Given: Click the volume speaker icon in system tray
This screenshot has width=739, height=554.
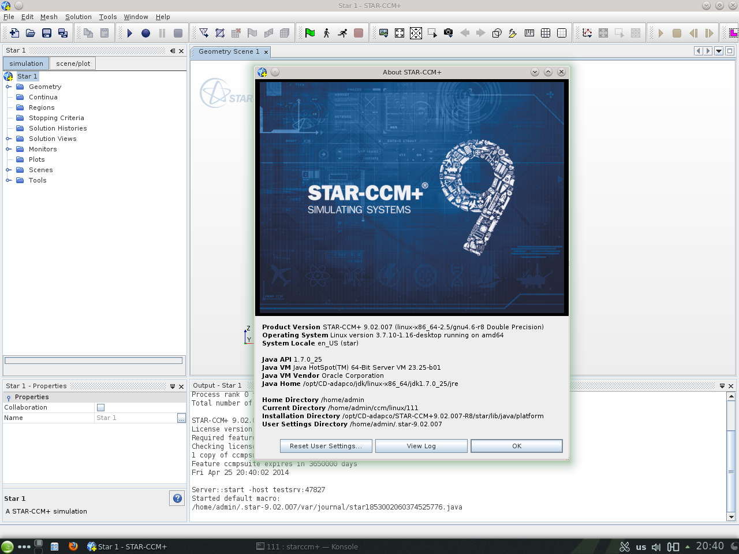Looking at the screenshot, I should pyautogui.click(x=656, y=546).
